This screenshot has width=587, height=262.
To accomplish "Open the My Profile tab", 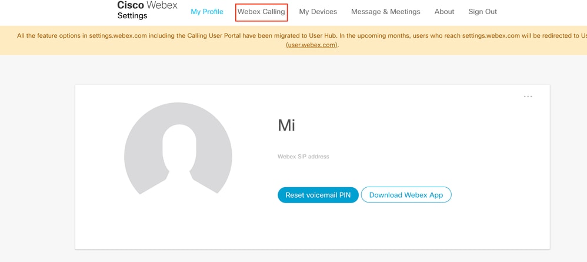I will (x=206, y=12).
